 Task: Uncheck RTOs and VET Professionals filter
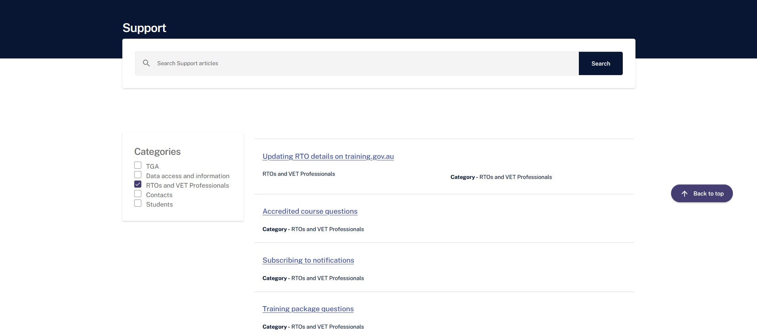[138, 184]
